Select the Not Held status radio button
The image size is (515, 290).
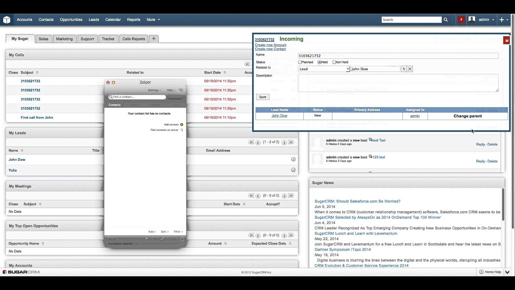pyautogui.click(x=334, y=62)
